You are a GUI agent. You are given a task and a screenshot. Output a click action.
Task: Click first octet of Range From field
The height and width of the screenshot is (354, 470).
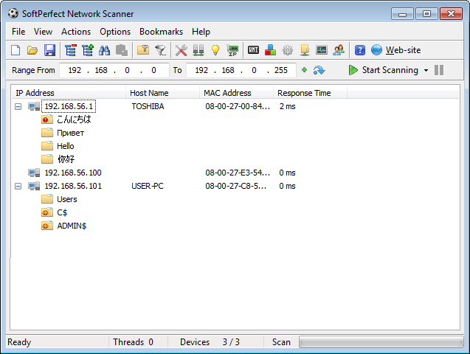coord(75,70)
